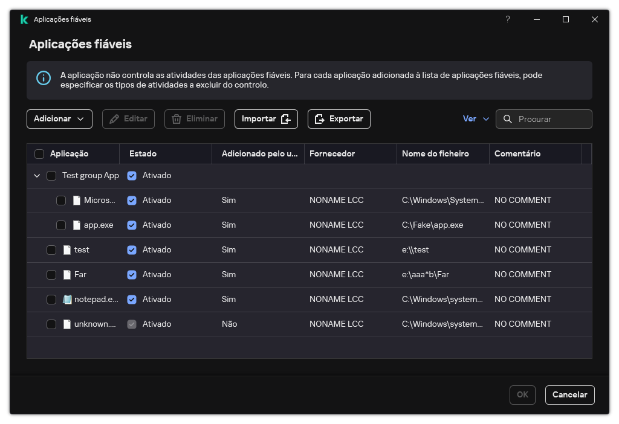This screenshot has height=424, width=619.
Task: Click the pencil Editar icon
Action: click(x=114, y=119)
